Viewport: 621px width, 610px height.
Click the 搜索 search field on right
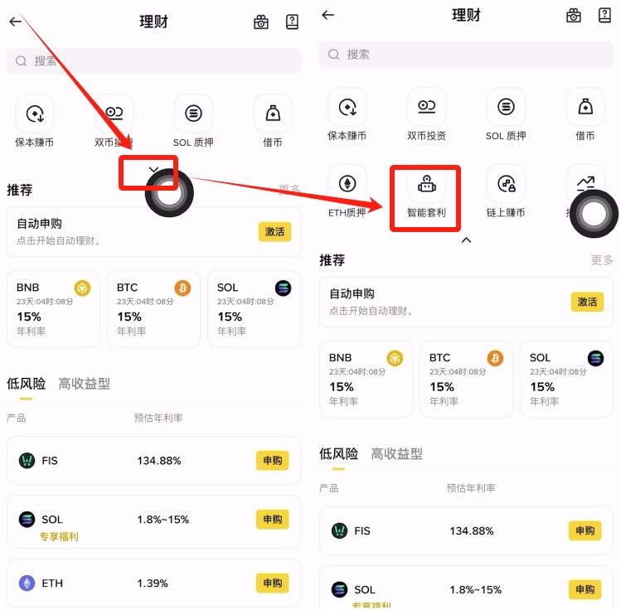click(x=466, y=54)
